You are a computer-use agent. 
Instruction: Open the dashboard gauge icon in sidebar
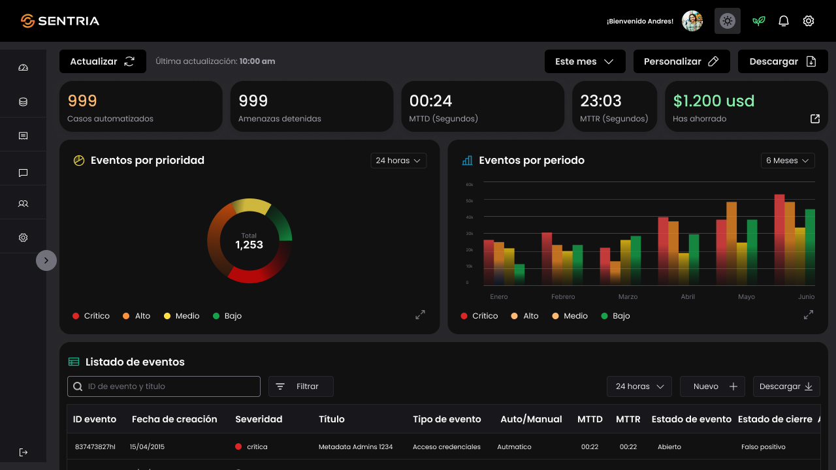tap(24, 68)
